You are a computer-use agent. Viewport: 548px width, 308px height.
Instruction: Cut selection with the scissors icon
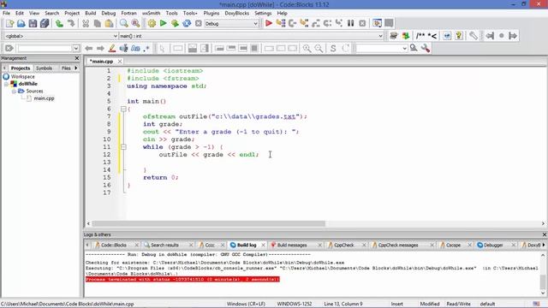[86, 23]
